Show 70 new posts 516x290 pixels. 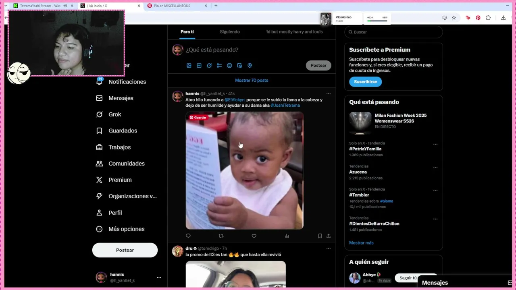tap(252, 80)
